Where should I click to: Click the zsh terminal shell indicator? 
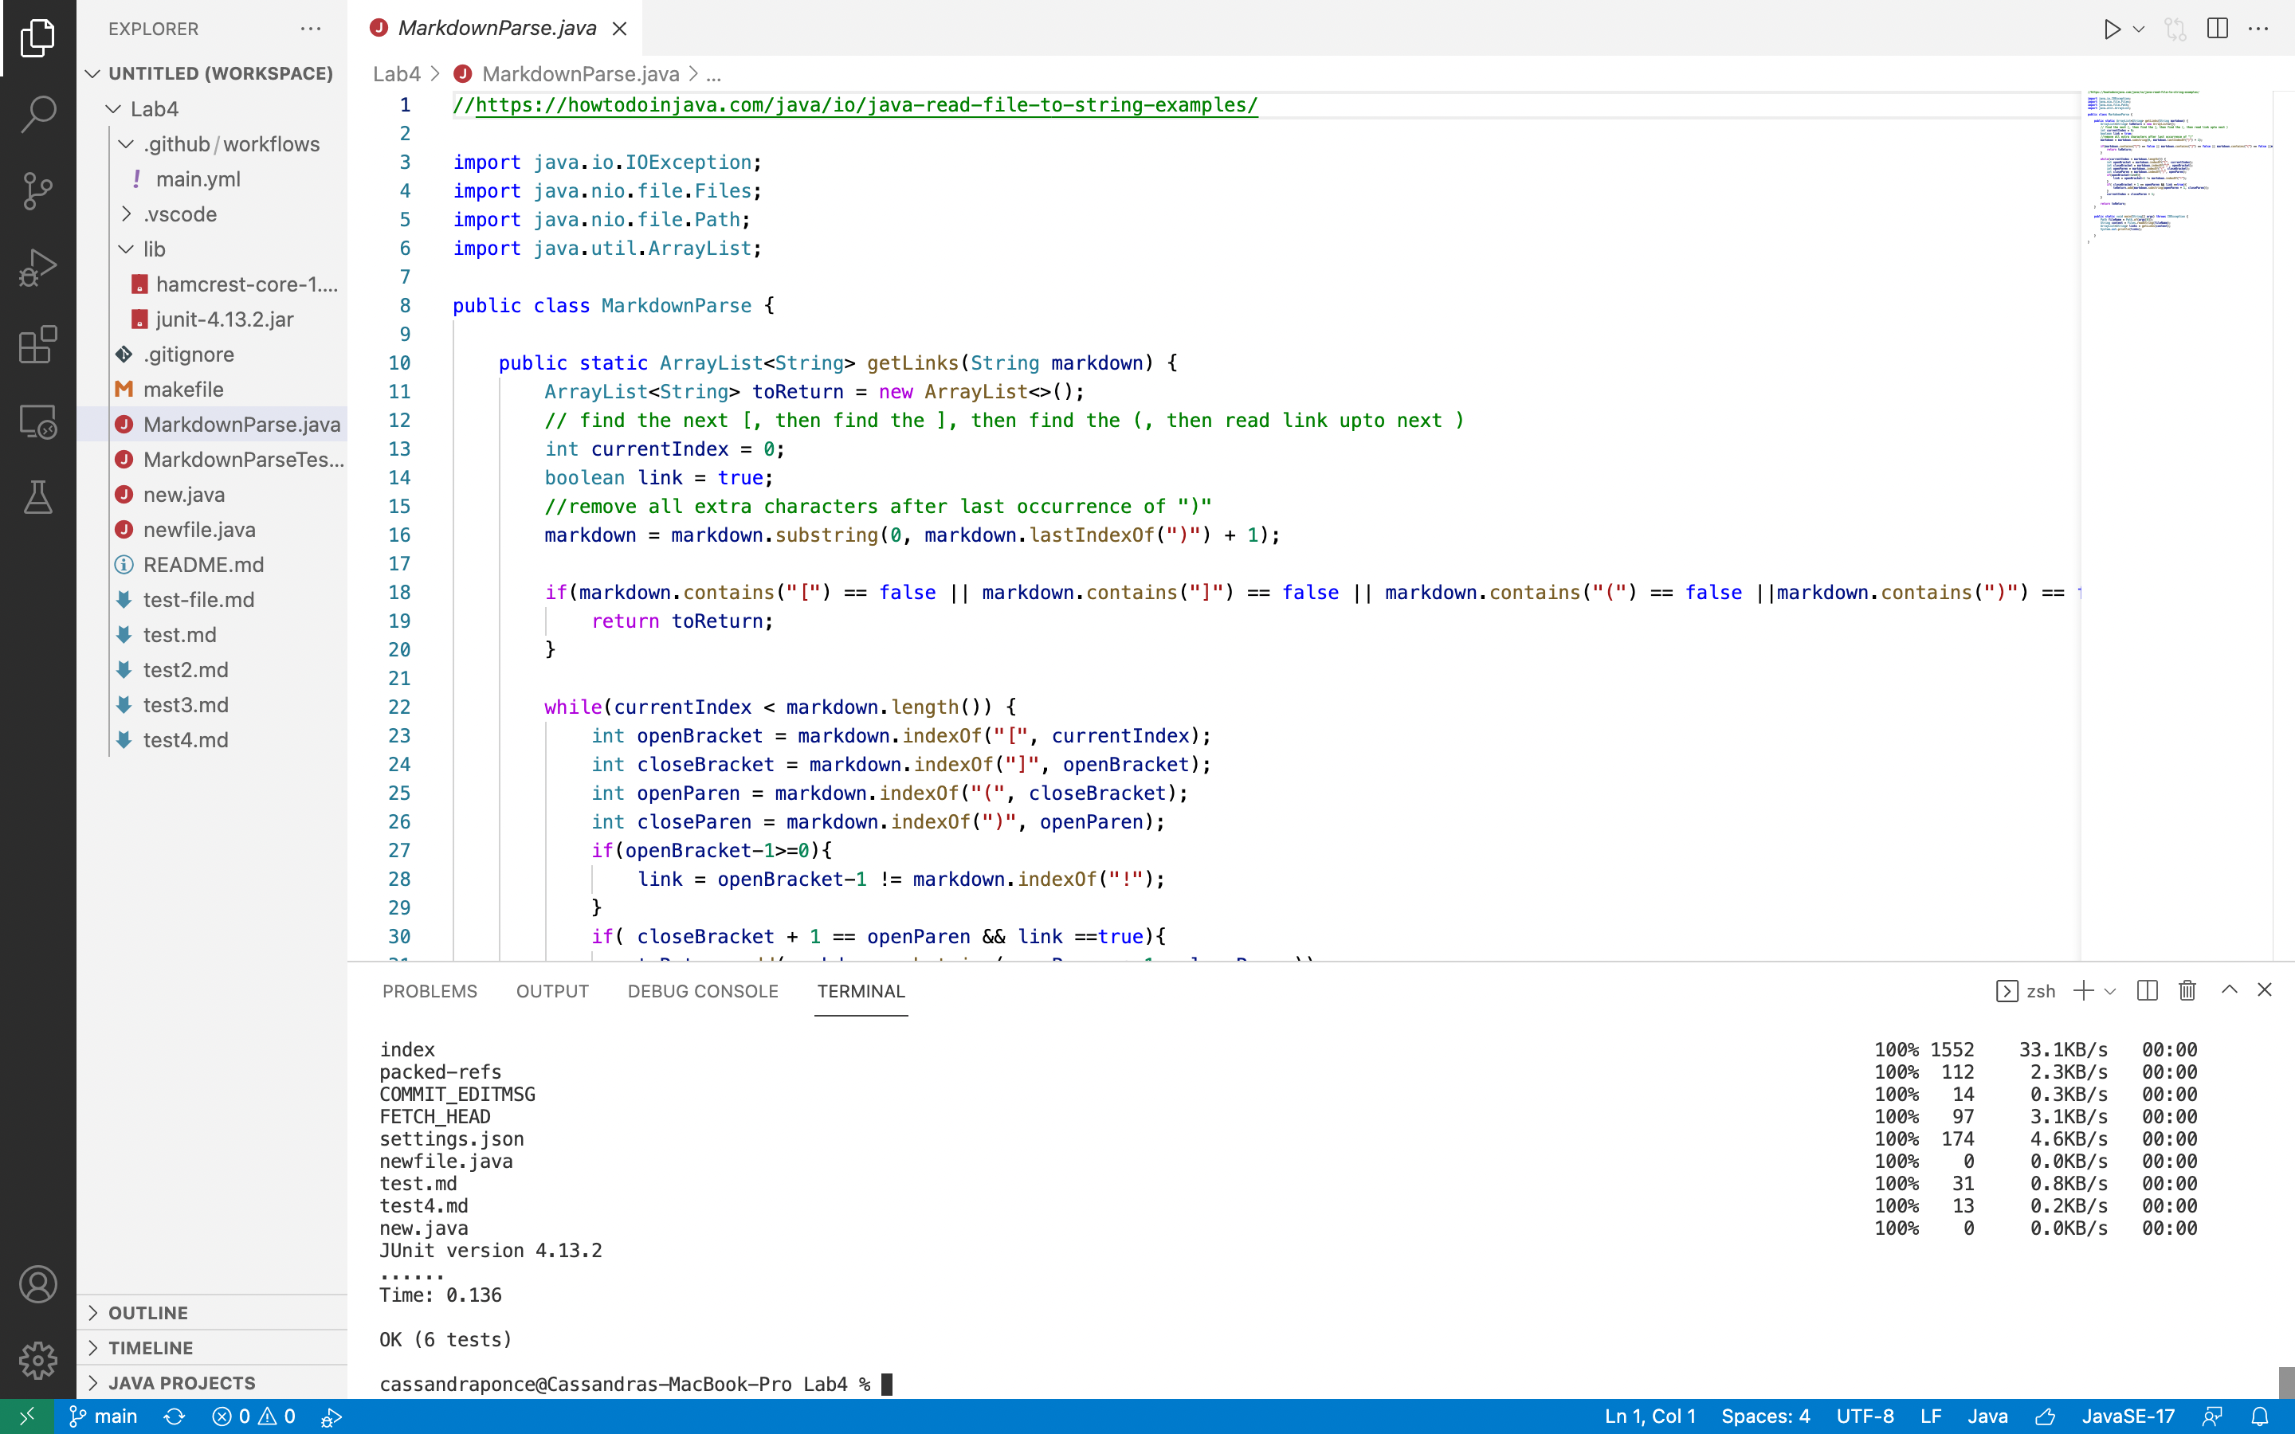(2026, 991)
